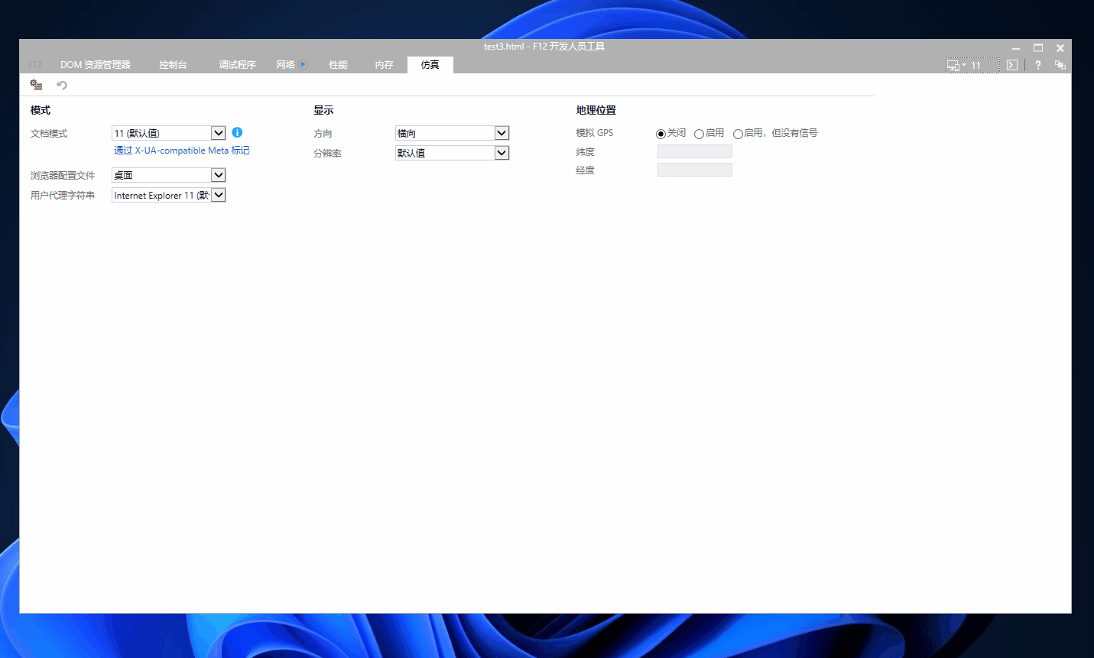This screenshot has width=1094, height=658.
Task: Click the unpin developer tools icon
Action: pyautogui.click(x=1060, y=65)
